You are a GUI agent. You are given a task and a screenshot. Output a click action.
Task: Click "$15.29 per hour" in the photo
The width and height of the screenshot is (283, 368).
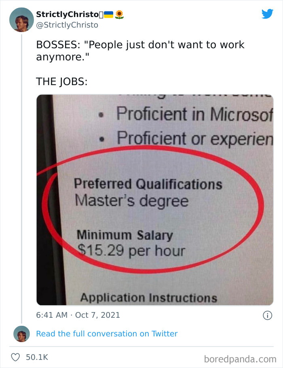pos(131,250)
